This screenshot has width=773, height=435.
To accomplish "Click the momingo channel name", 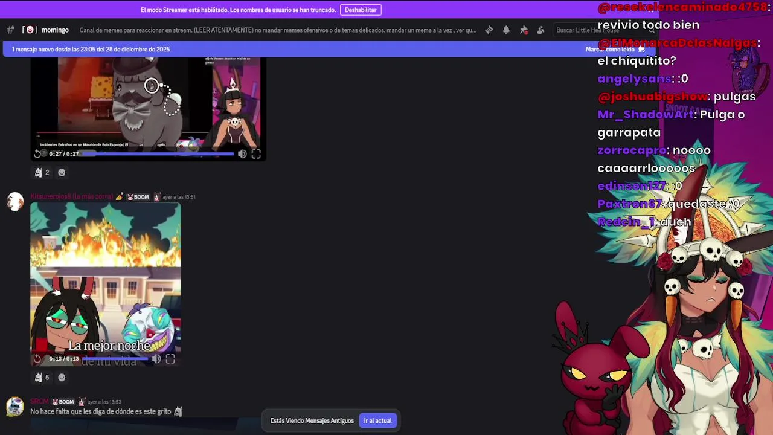I will (55, 30).
